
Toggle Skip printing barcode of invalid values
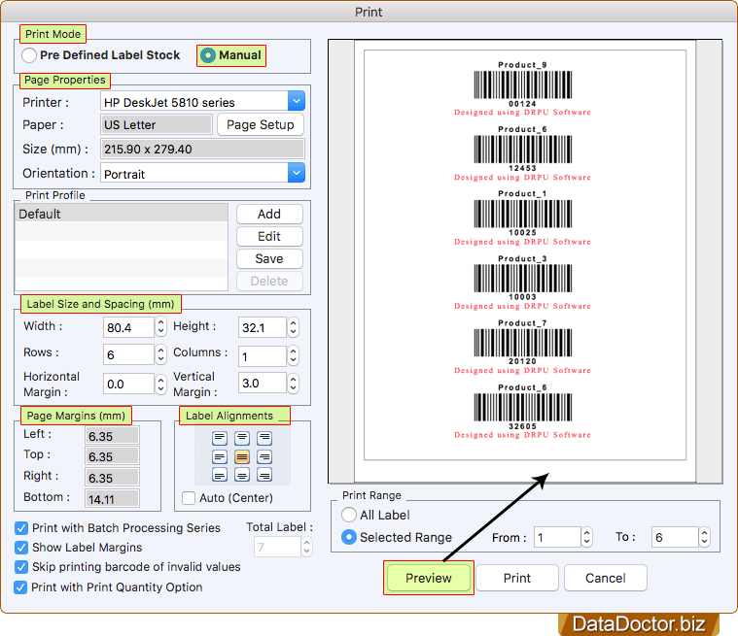pos(21,567)
